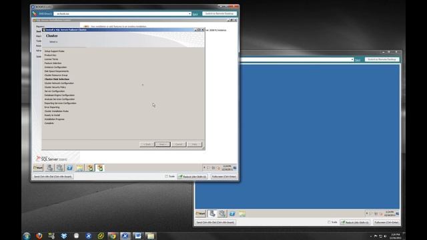Select Ready to Install wizard step

[x=52, y=115]
